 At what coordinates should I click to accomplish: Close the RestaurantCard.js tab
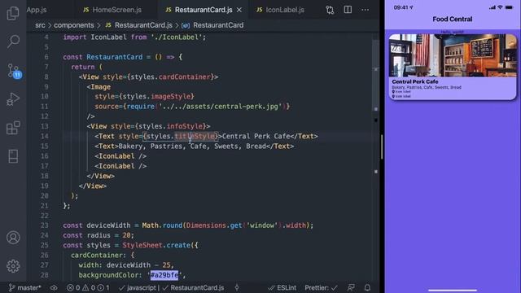point(239,10)
